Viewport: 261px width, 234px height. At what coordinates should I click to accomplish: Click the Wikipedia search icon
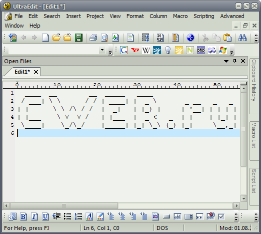point(146,50)
